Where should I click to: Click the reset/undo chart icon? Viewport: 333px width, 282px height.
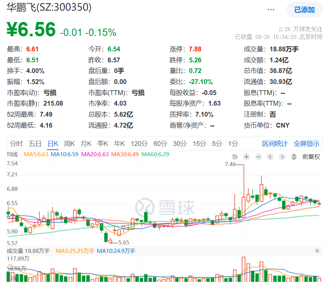point(235,157)
